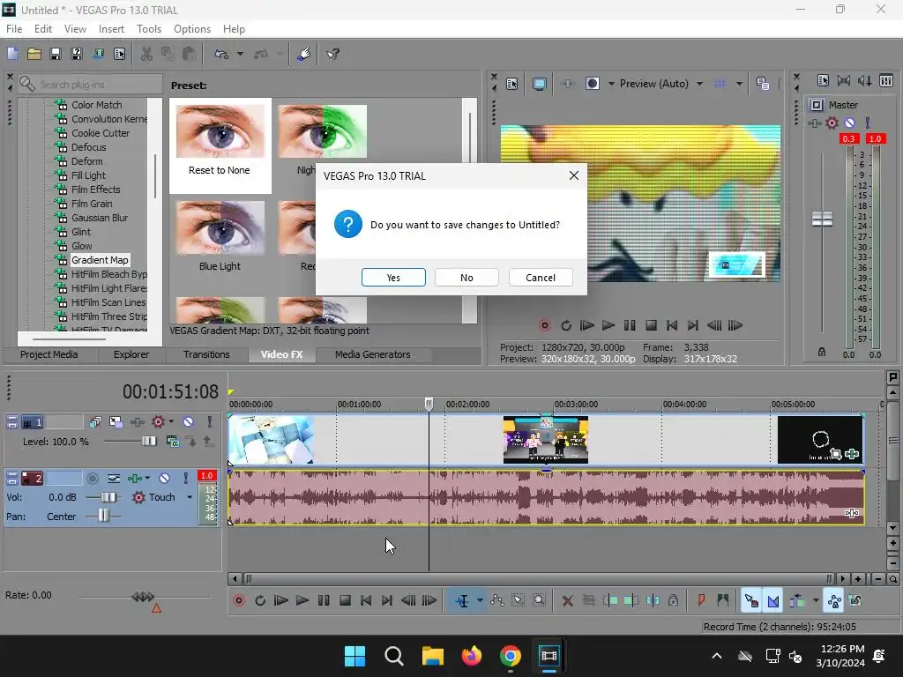Click the copy snapshot to clipboard icon

pos(763,84)
